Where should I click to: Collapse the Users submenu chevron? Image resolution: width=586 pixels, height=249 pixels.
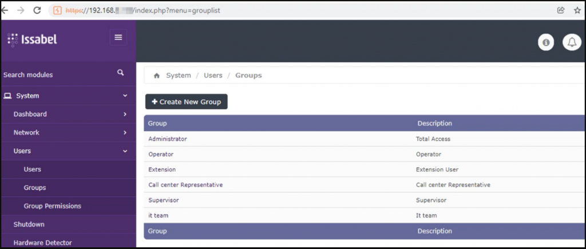click(x=125, y=151)
